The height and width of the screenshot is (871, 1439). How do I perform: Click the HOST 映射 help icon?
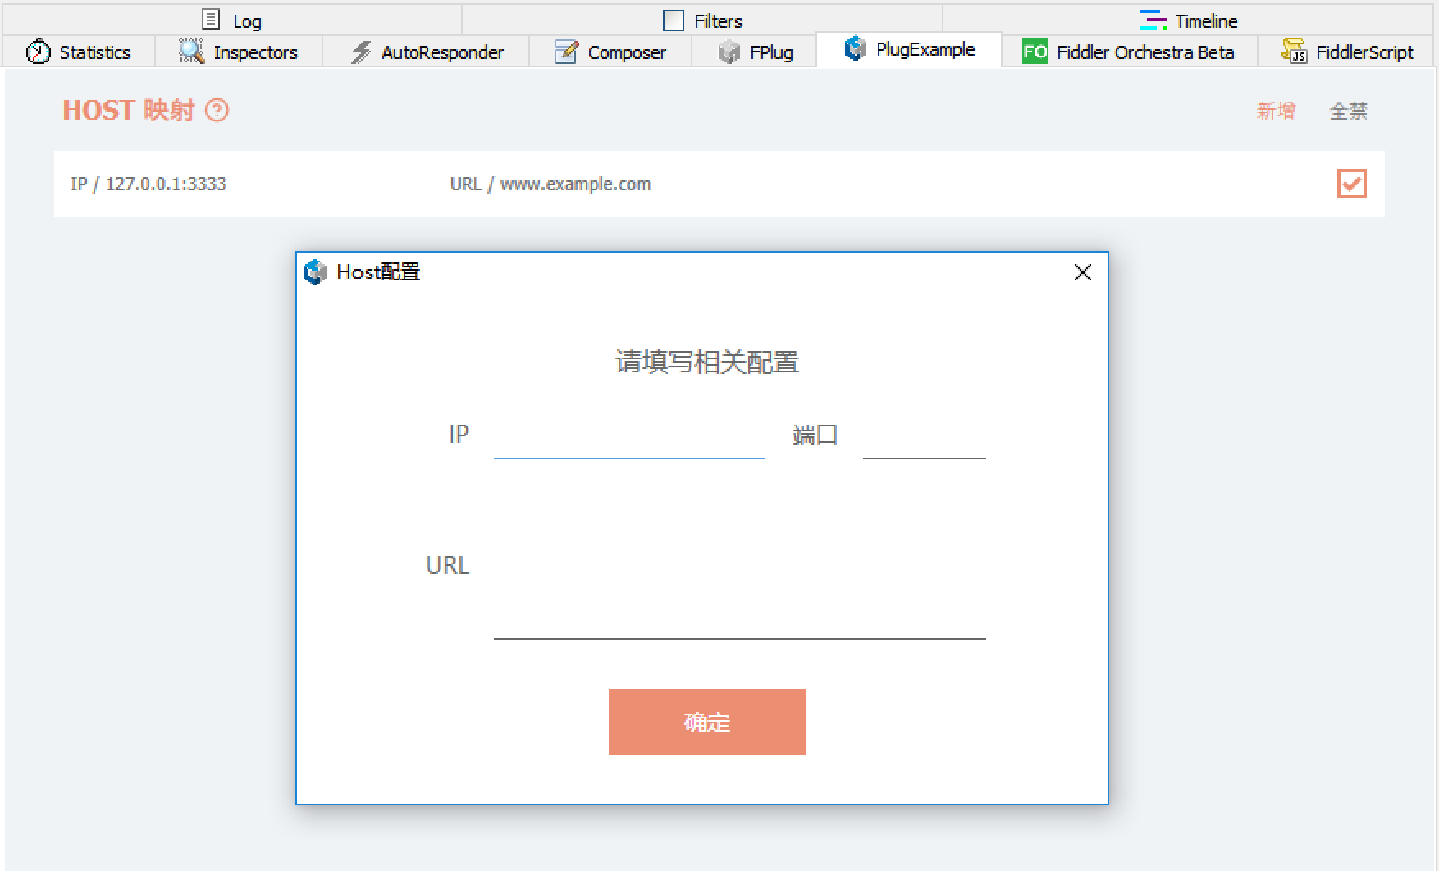(217, 110)
